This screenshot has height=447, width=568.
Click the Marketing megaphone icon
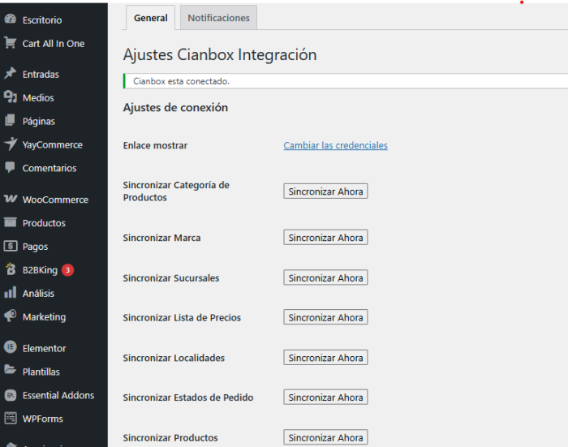10,316
